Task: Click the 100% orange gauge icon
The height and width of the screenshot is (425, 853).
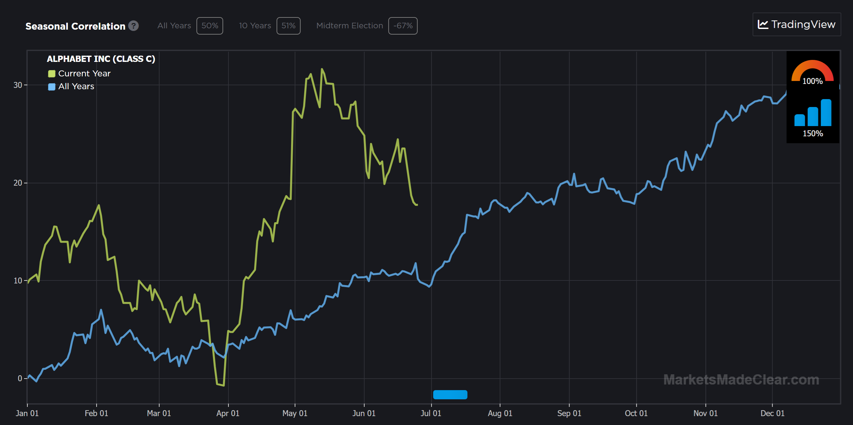Action: click(x=812, y=71)
